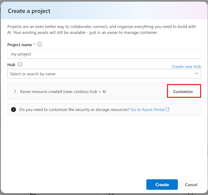Image resolution: width=208 pixels, height=195 pixels.
Task: Open the Hub dropdown using its down arrow
Action: (x=196, y=74)
